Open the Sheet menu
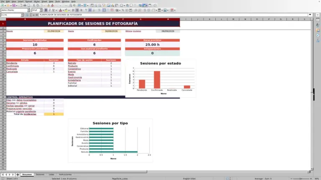The image size is (321, 180). [x=44, y=1]
